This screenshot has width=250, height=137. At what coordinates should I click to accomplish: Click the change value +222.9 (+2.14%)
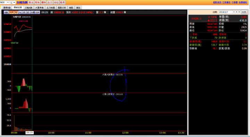(x=82, y=12)
